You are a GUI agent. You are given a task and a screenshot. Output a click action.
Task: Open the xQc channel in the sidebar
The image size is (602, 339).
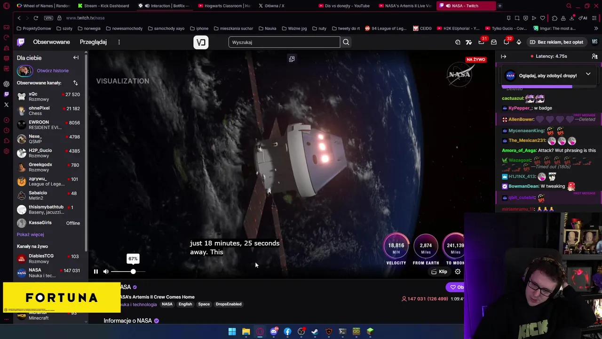[x=49, y=97]
